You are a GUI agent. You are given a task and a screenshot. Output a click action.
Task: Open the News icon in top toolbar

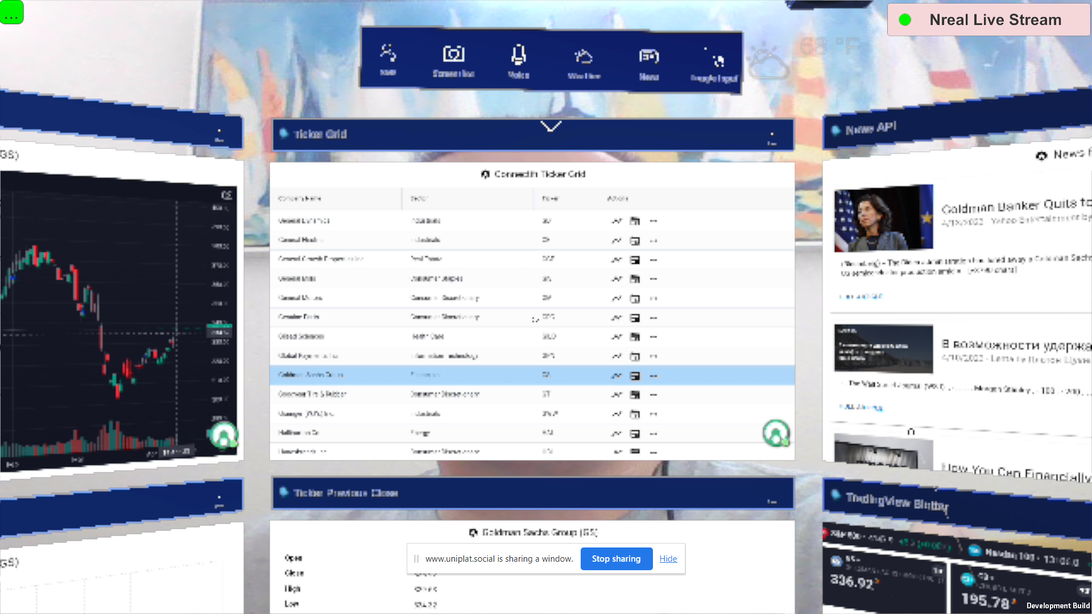point(648,57)
